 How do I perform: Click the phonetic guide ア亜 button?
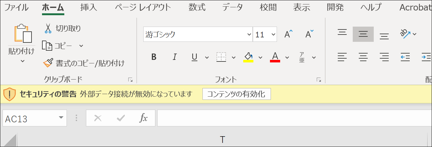coord(302,57)
